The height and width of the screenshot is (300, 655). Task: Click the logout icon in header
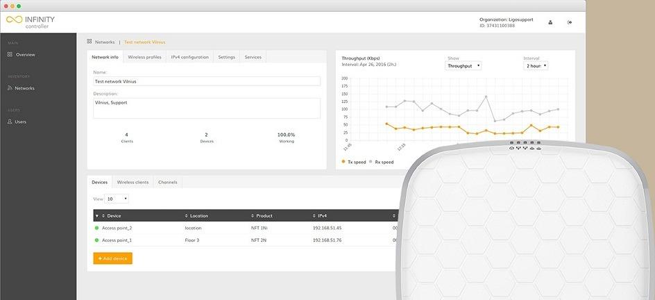(570, 22)
